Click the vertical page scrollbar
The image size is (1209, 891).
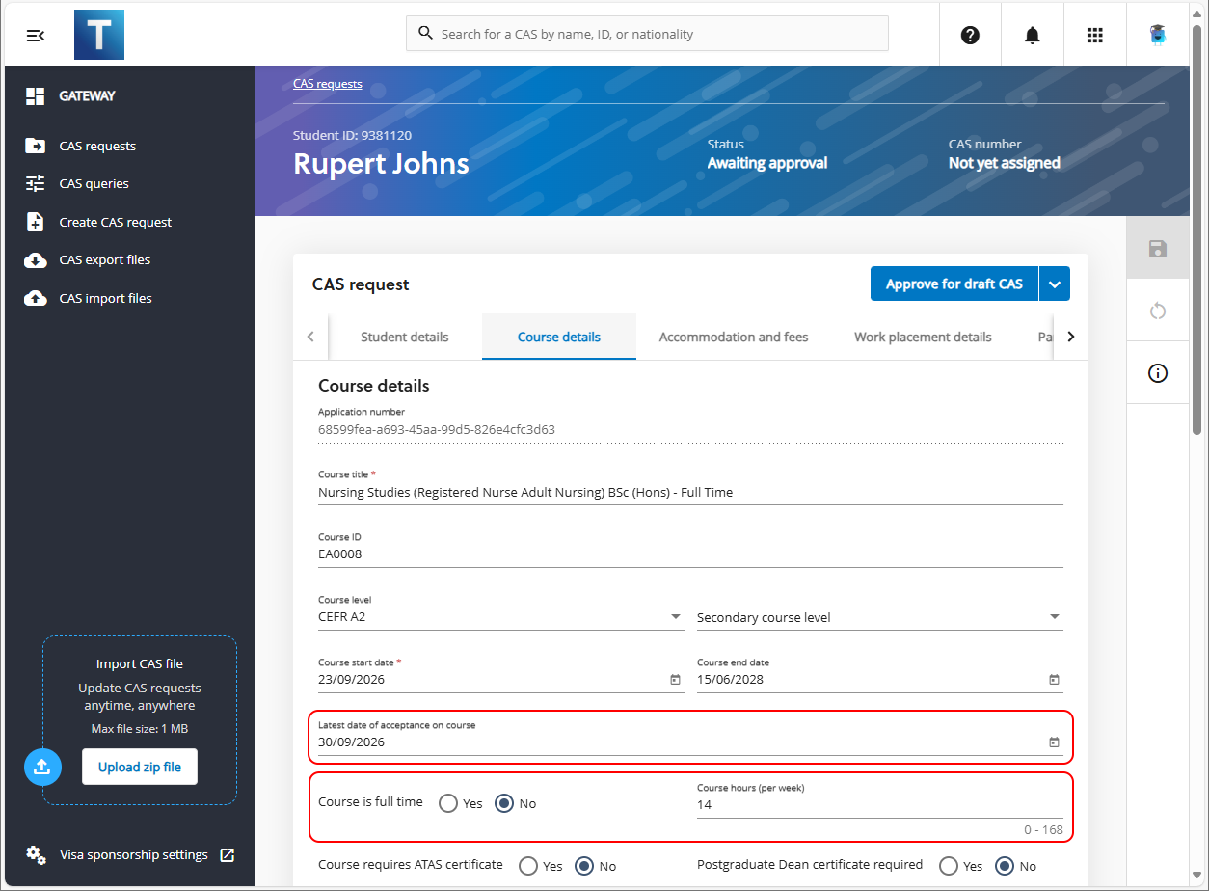coord(1197,231)
